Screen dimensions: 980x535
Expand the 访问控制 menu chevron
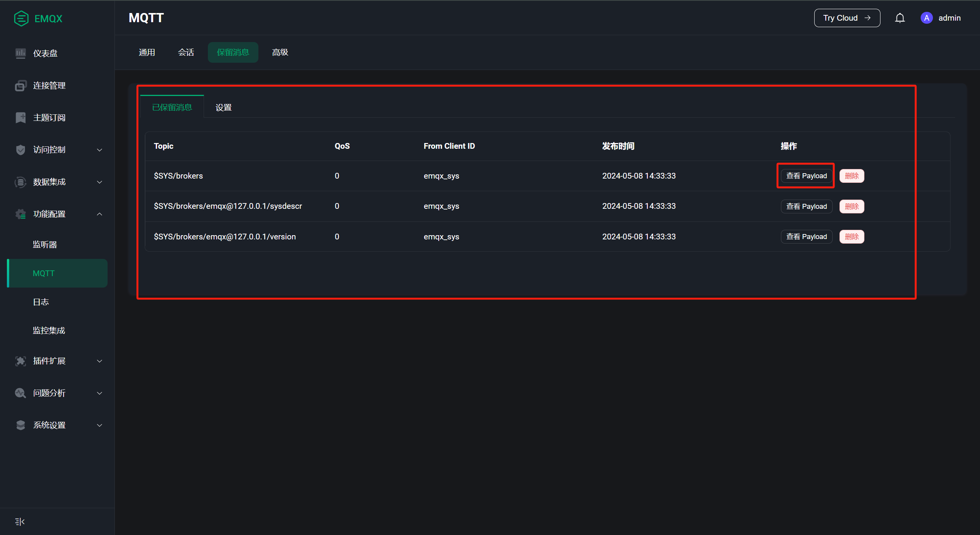[x=100, y=150]
